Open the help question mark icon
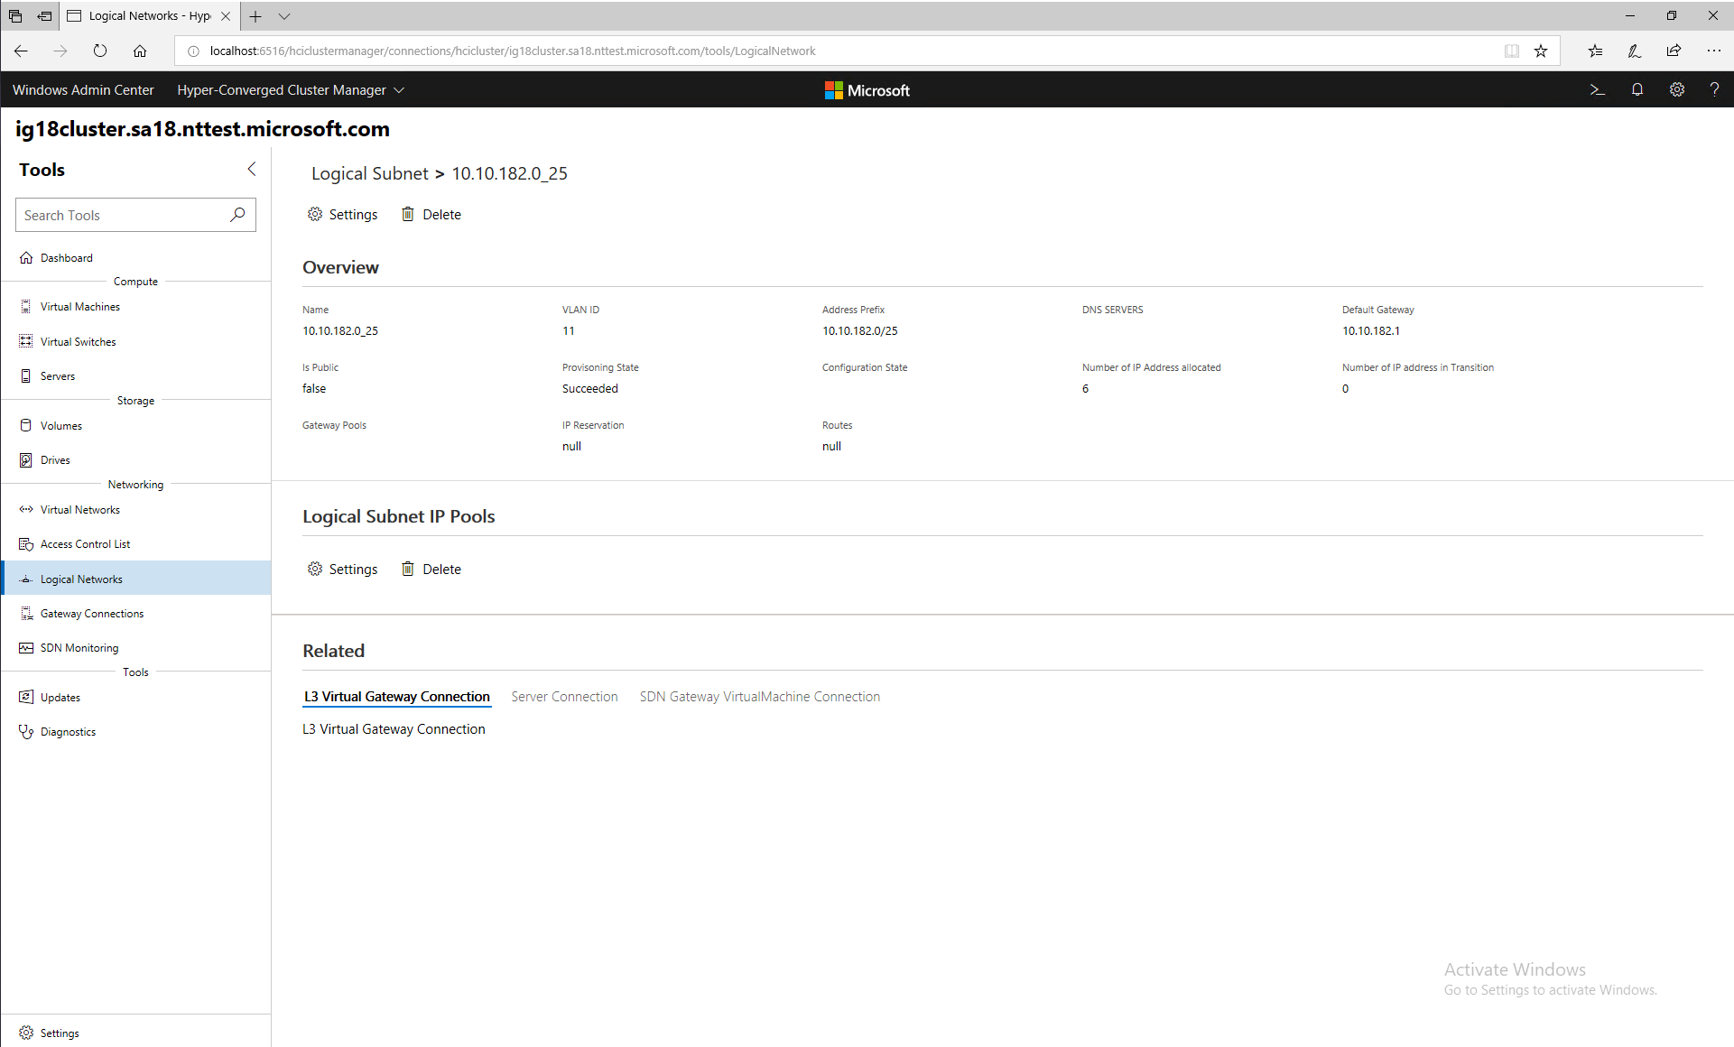Viewport: 1734px width, 1047px height. [x=1714, y=89]
